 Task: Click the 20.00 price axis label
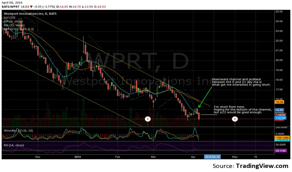point(279,60)
